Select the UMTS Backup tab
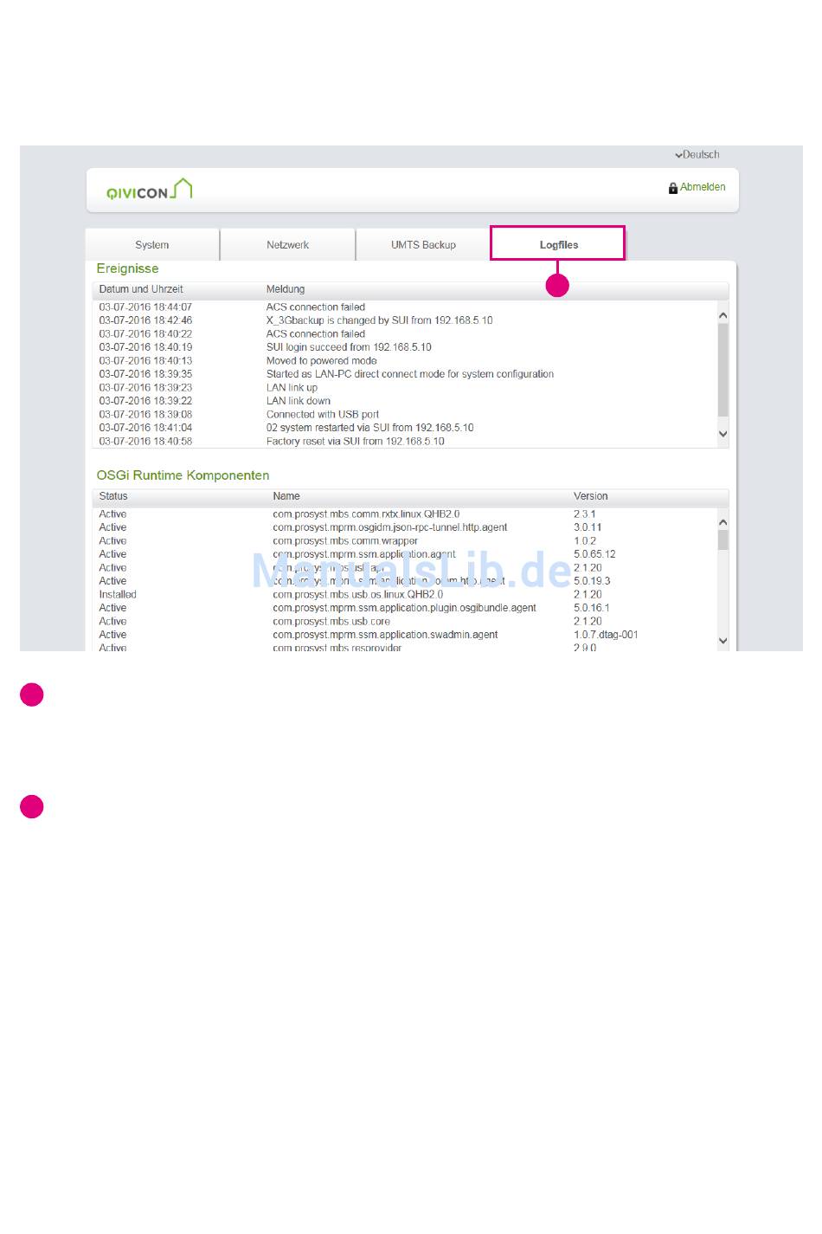This screenshot has width=822, height=1234. tap(423, 245)
